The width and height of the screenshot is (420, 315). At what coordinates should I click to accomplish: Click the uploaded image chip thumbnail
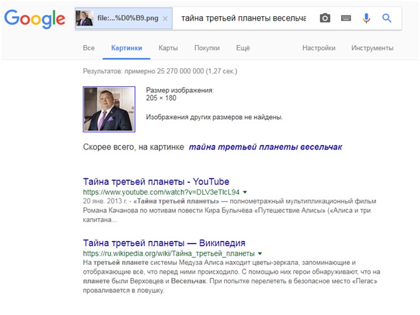85,18
